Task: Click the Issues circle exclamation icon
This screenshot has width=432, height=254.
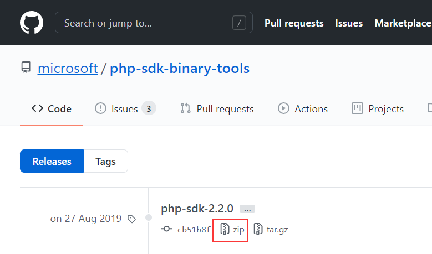Action: click(100, 108)
